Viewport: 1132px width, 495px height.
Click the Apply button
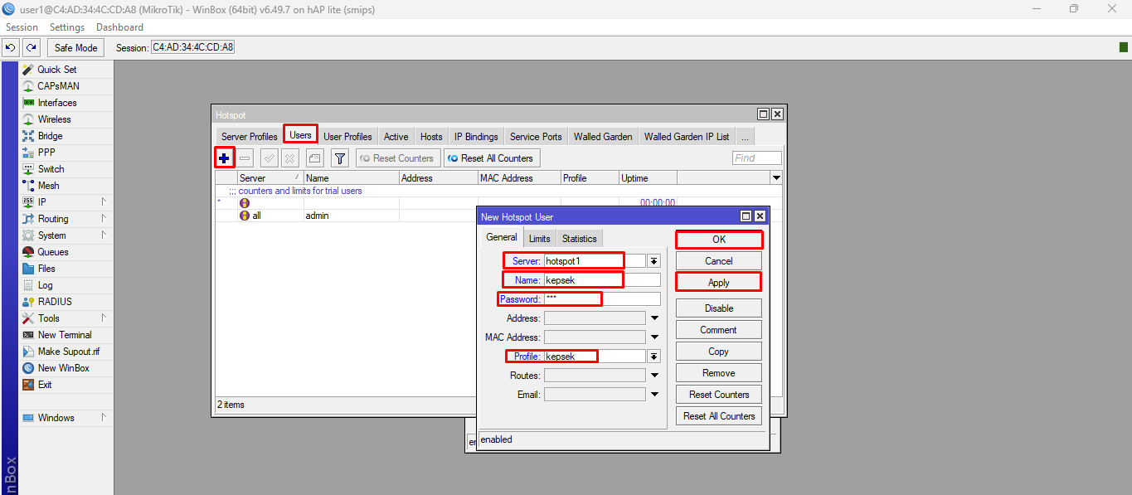tap(719, 283)
